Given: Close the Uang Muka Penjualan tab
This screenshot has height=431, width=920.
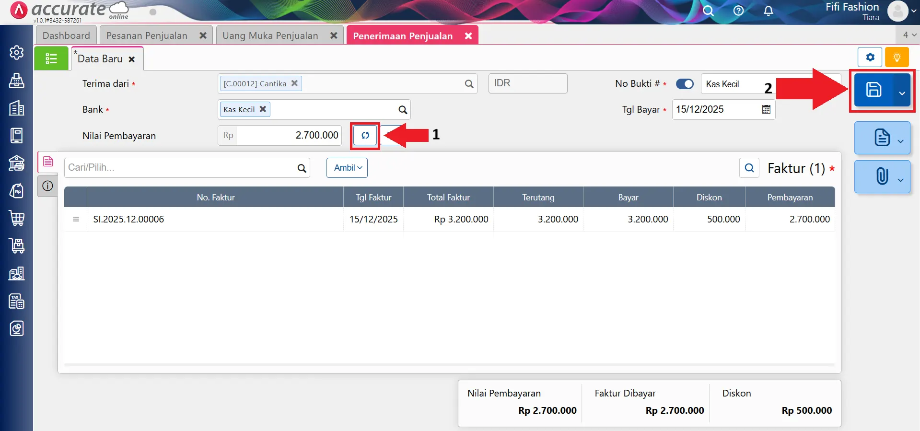Looking at the screenshot, I should click(x=334, y=36).
